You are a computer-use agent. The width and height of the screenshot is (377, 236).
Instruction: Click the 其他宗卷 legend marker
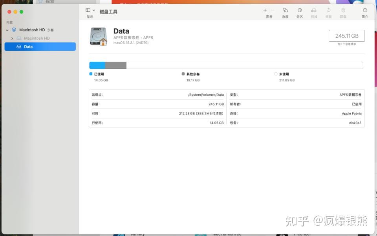pos(183,74)
